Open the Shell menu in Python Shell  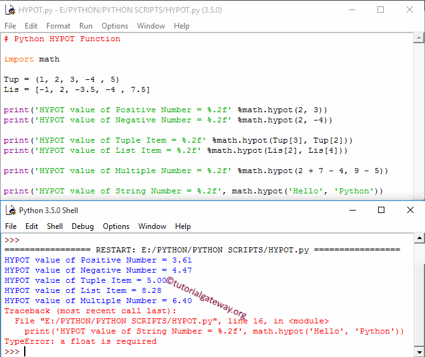tap(55, 226)
